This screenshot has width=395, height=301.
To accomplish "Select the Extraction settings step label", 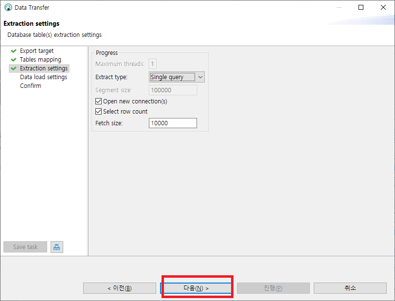I will tap(44, 68).
